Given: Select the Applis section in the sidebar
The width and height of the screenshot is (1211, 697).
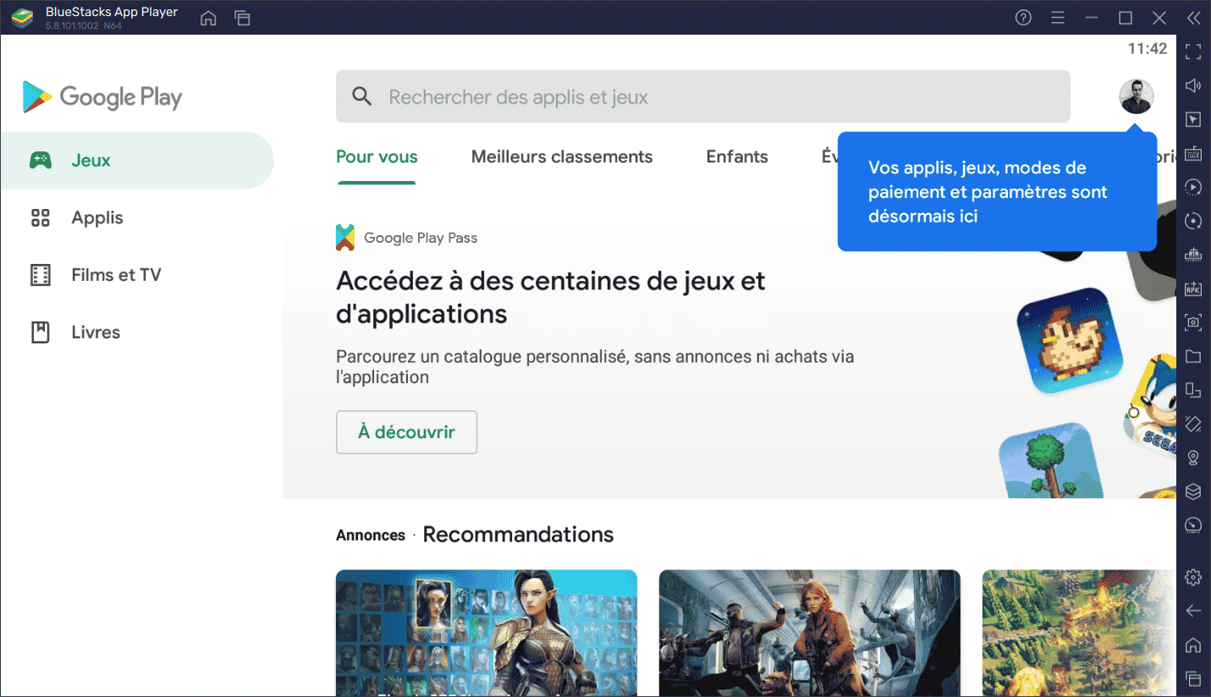Looking at the screenshot, I should (x=96, y=217).
